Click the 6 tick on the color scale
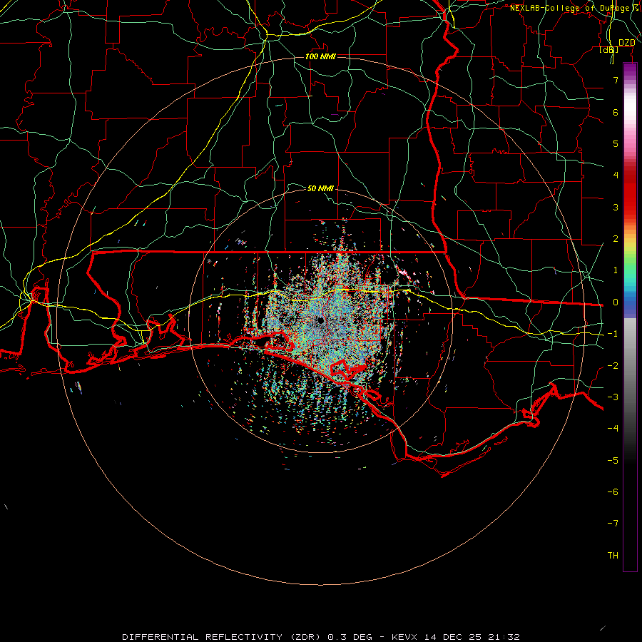The image size is (642, 642). (x=616, y=112)
